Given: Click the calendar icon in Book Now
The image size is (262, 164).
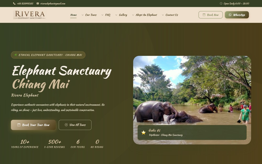Looking at the screenshot, I should click(x=204, y=15).
